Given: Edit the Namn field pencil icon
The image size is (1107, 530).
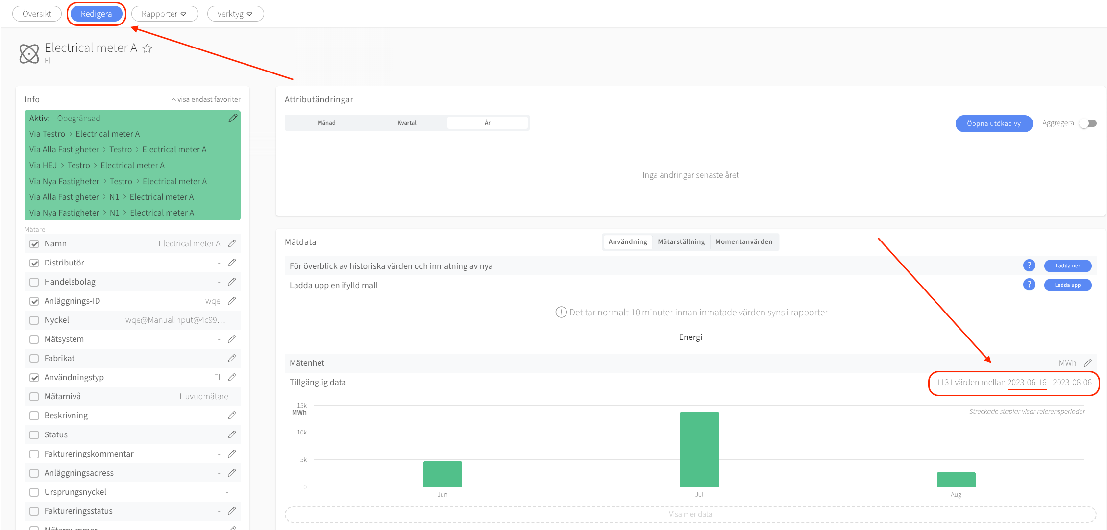Looking at the screenshot, I should click(x=232, y=243).
